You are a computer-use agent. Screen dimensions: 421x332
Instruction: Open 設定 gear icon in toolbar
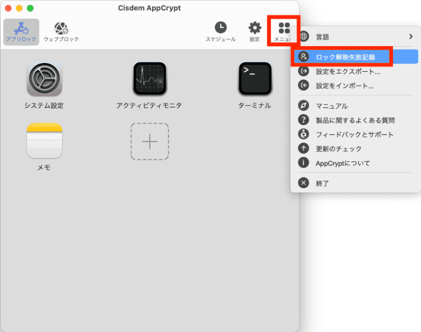click(254, 27)
